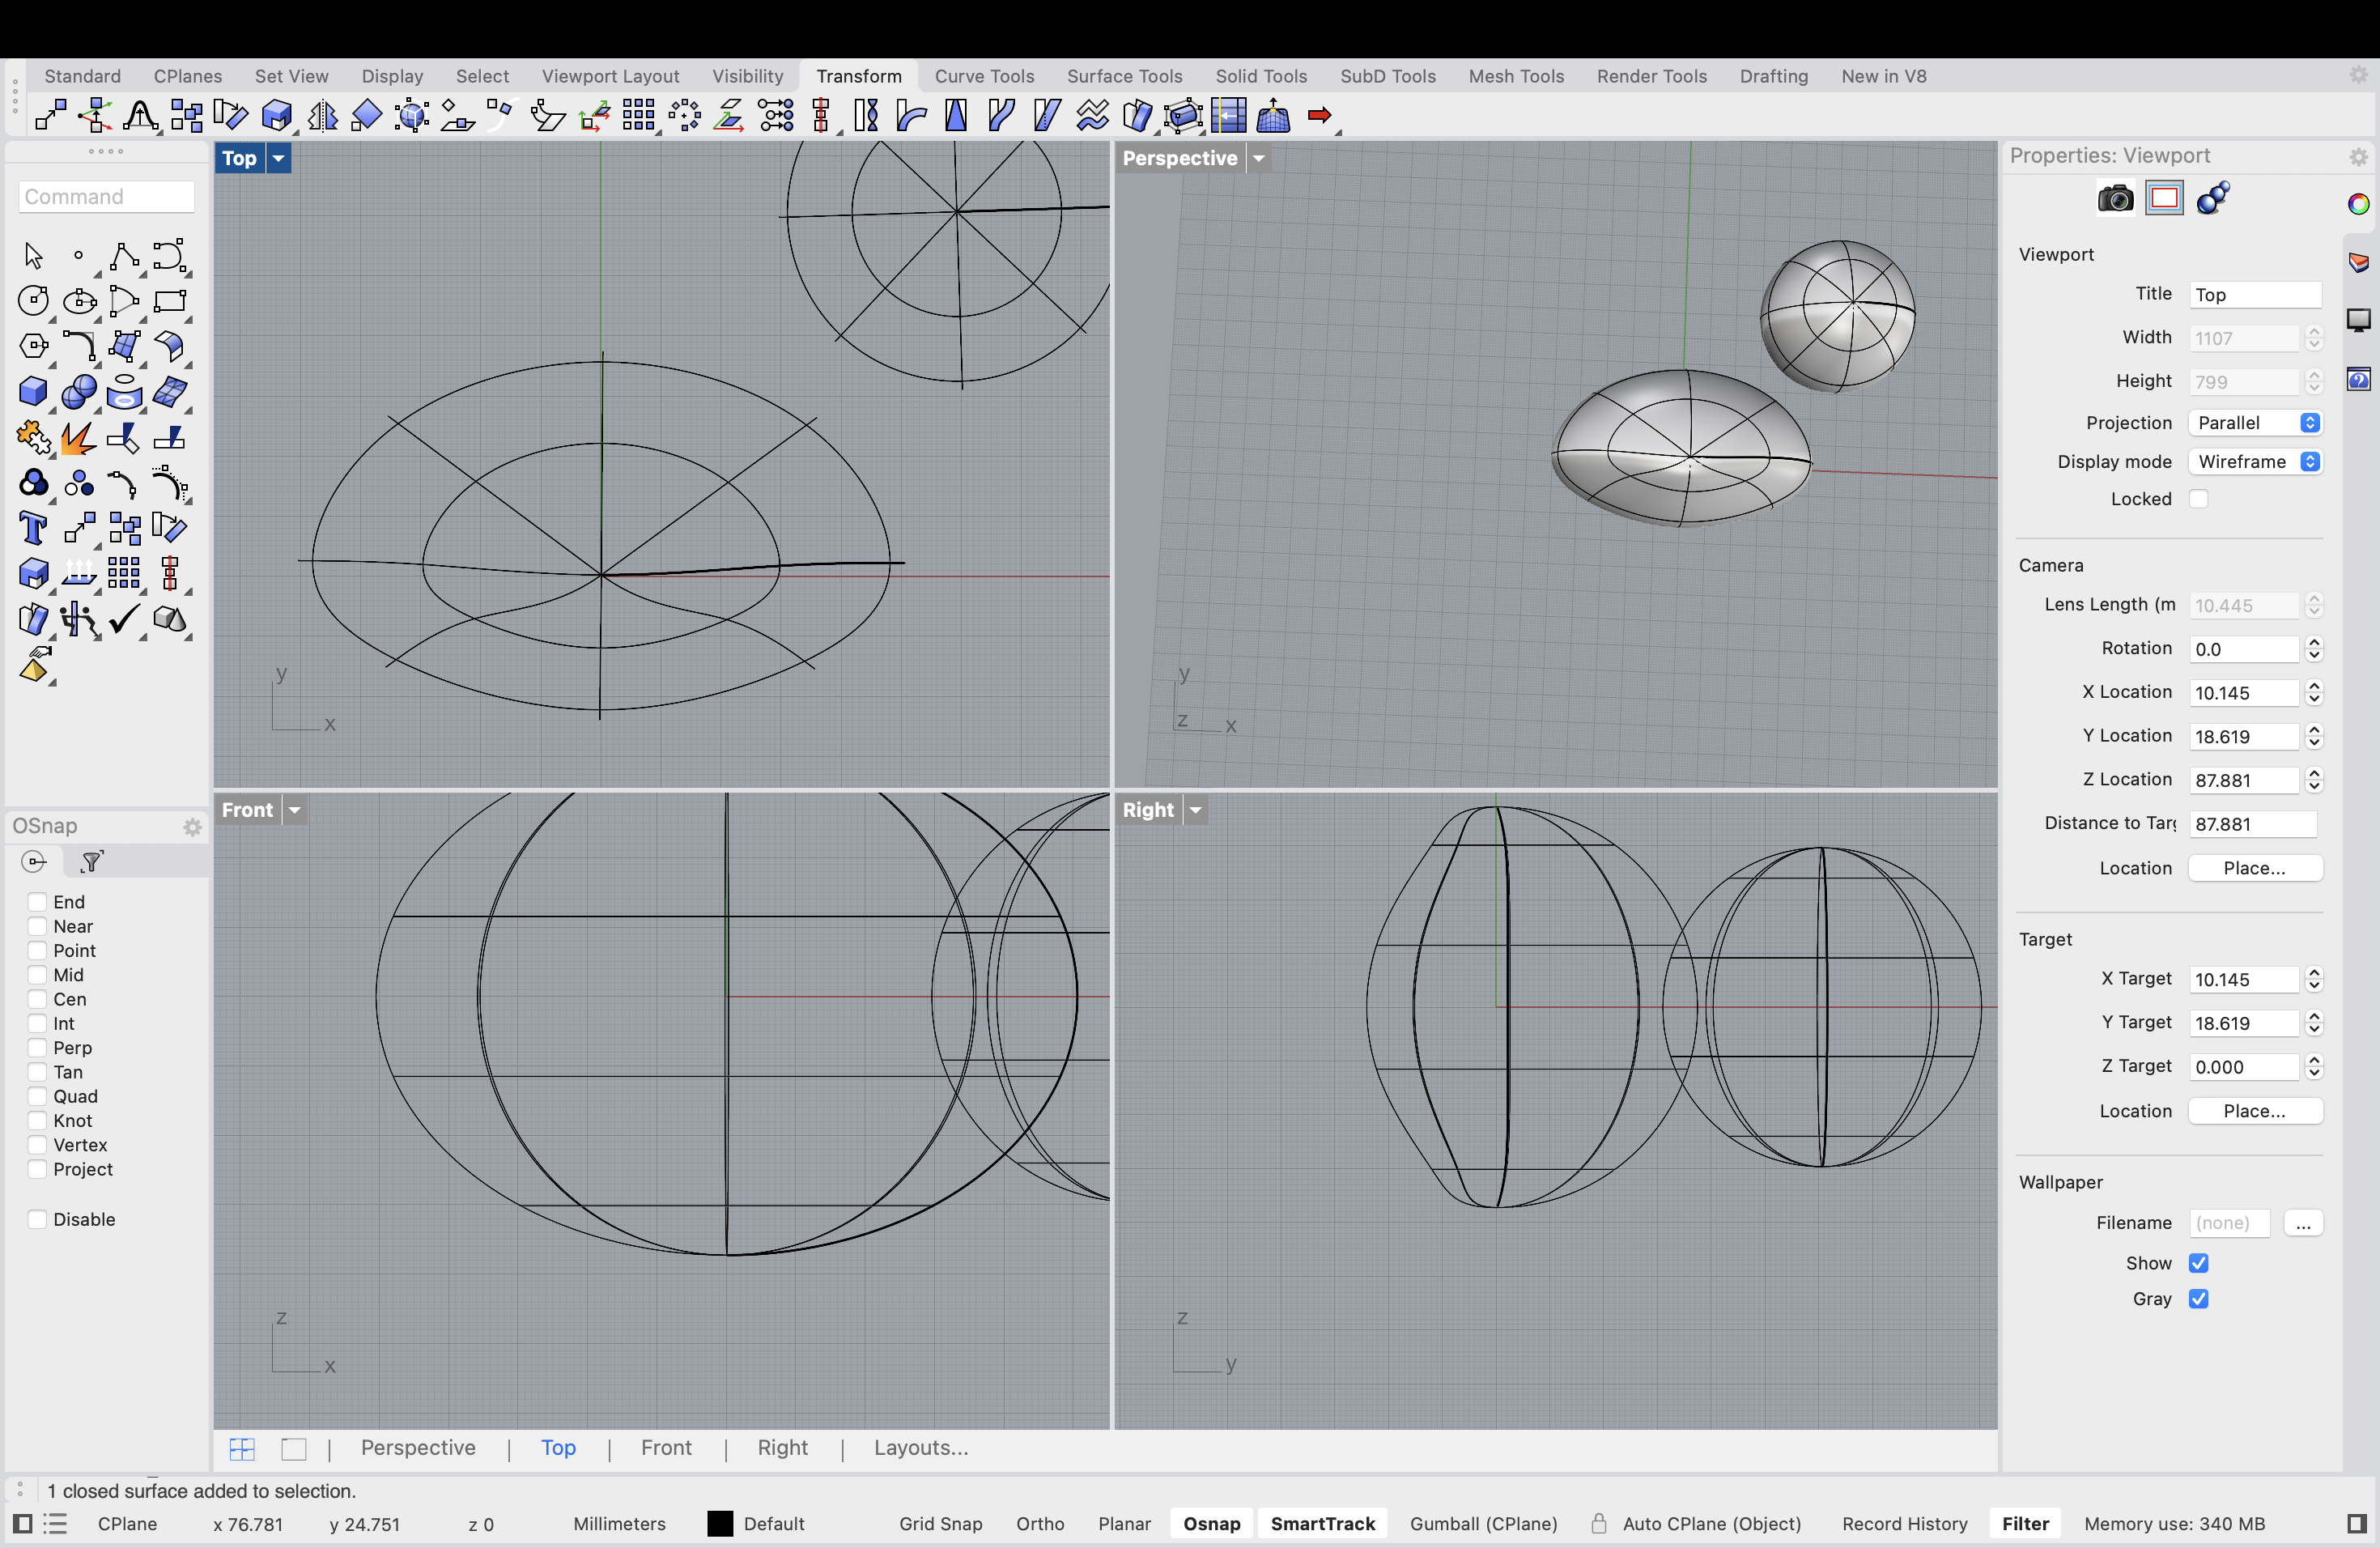Click the Scale 3D cube icon in toolbar
This screenshot has height=1548, width=2380.
point(276,116)
